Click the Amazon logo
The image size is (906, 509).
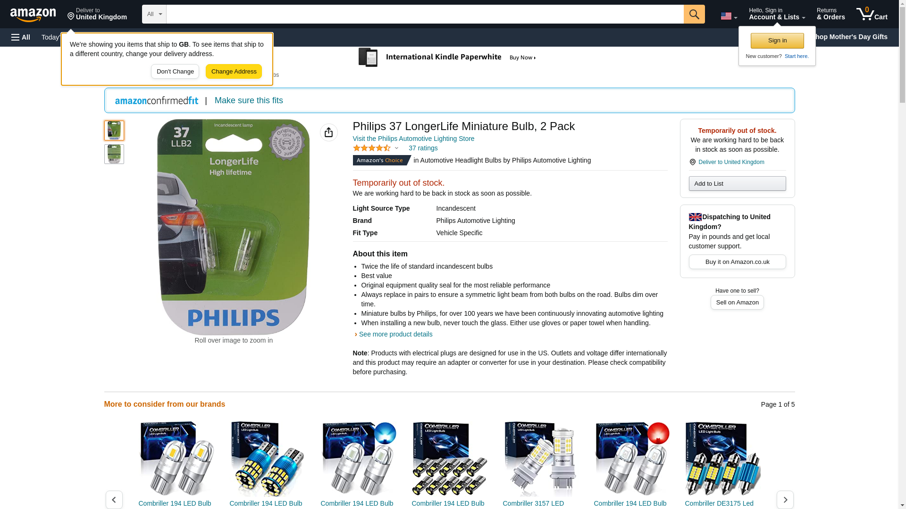tap(33, 15)
